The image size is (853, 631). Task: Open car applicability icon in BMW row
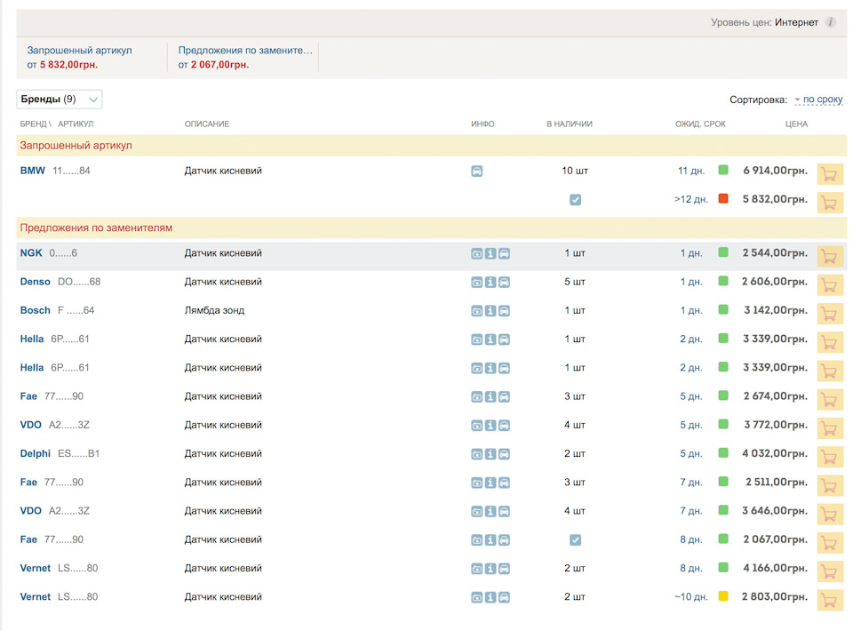[x=476, y=172]
